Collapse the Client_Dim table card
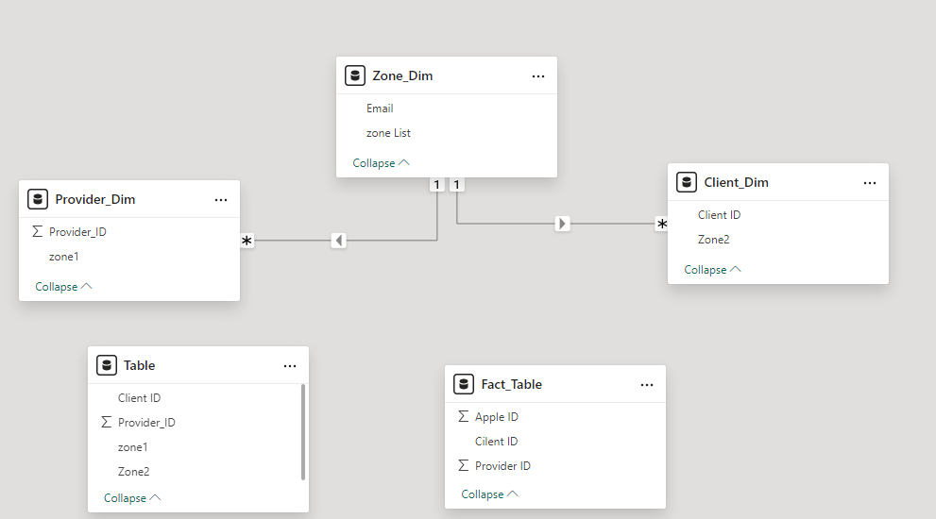Viewport: 936px width, 519px height. click(x=712, y=270)
